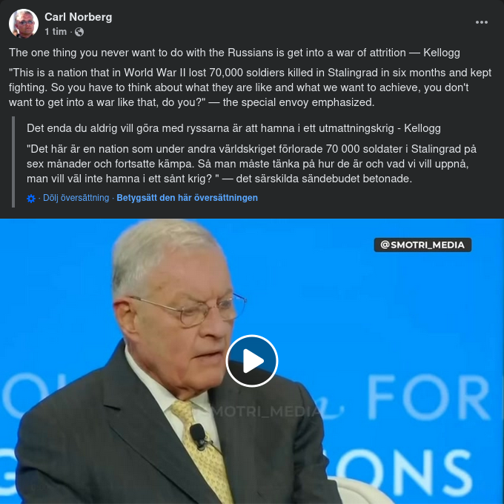Click the Swedish translated headline text
This screenshot has width=504, height=504.
233,128
